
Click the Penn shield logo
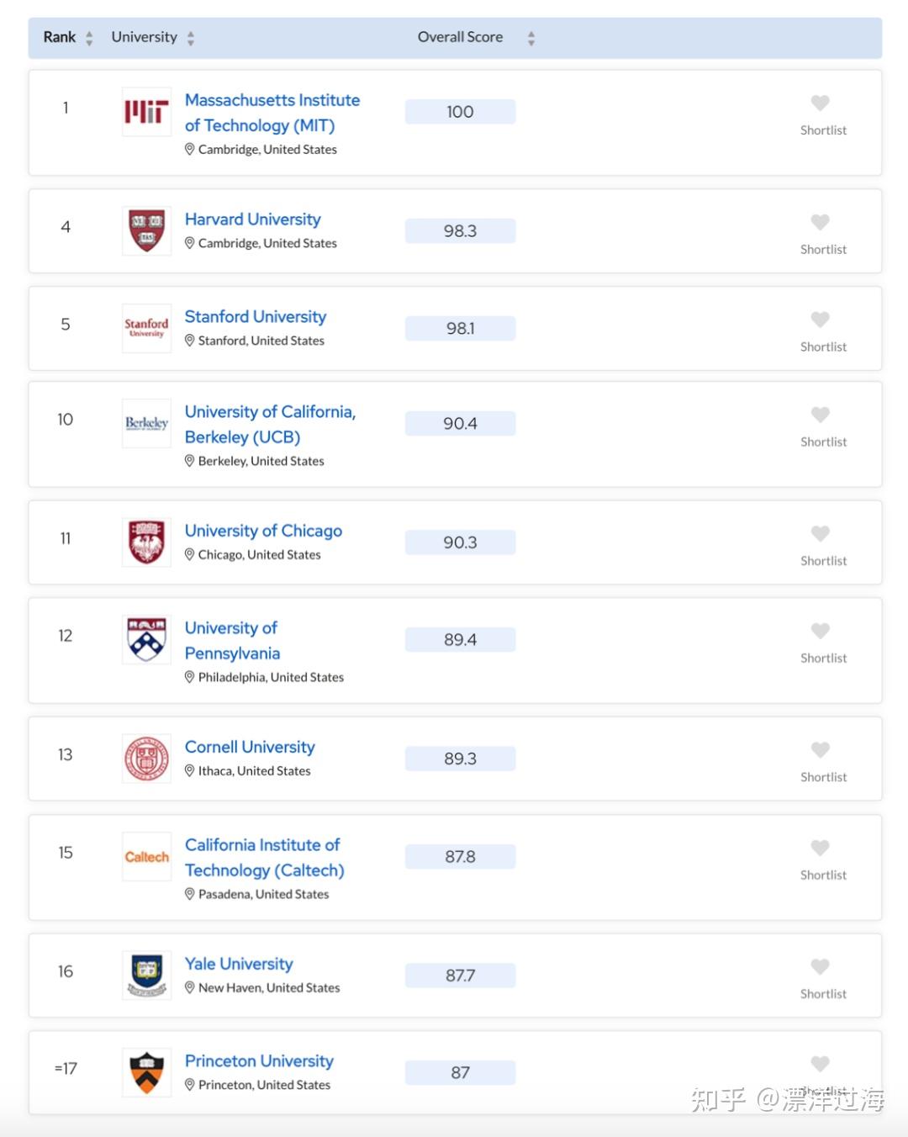(x=146, y=639)
